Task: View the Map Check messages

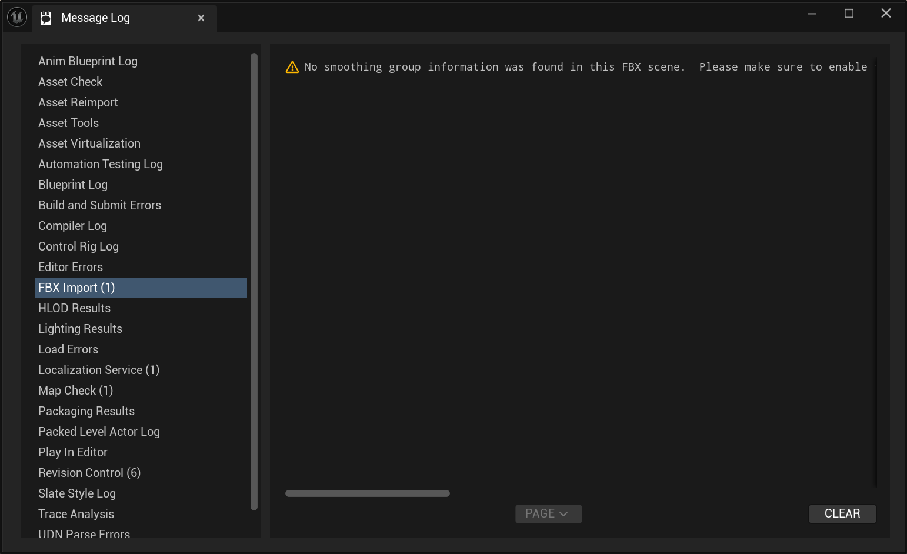Action: coord(75,390)
